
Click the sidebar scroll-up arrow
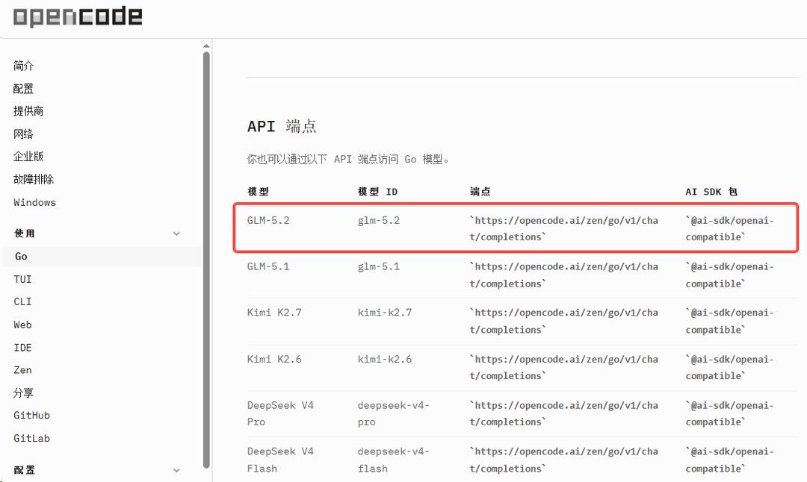206,46
